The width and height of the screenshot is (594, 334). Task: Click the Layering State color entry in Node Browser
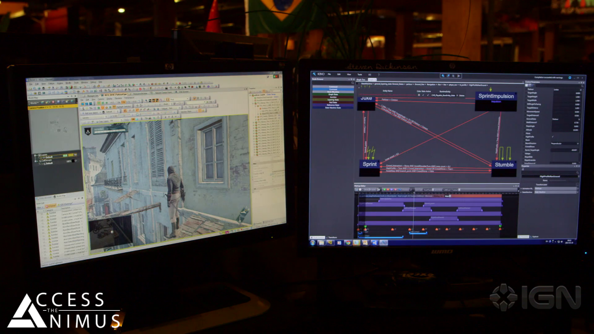(x=332, y=100)
